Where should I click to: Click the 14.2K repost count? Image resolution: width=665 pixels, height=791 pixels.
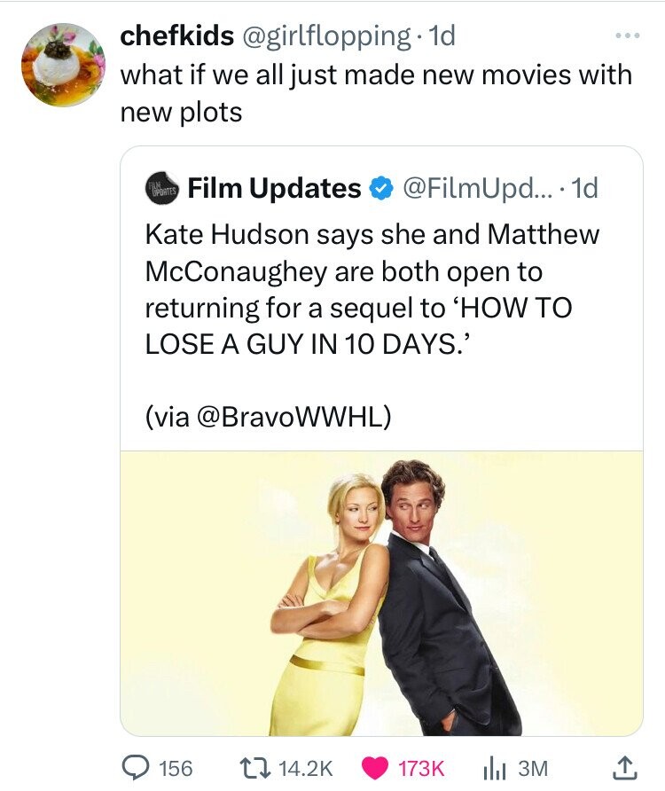pos(305,768)
